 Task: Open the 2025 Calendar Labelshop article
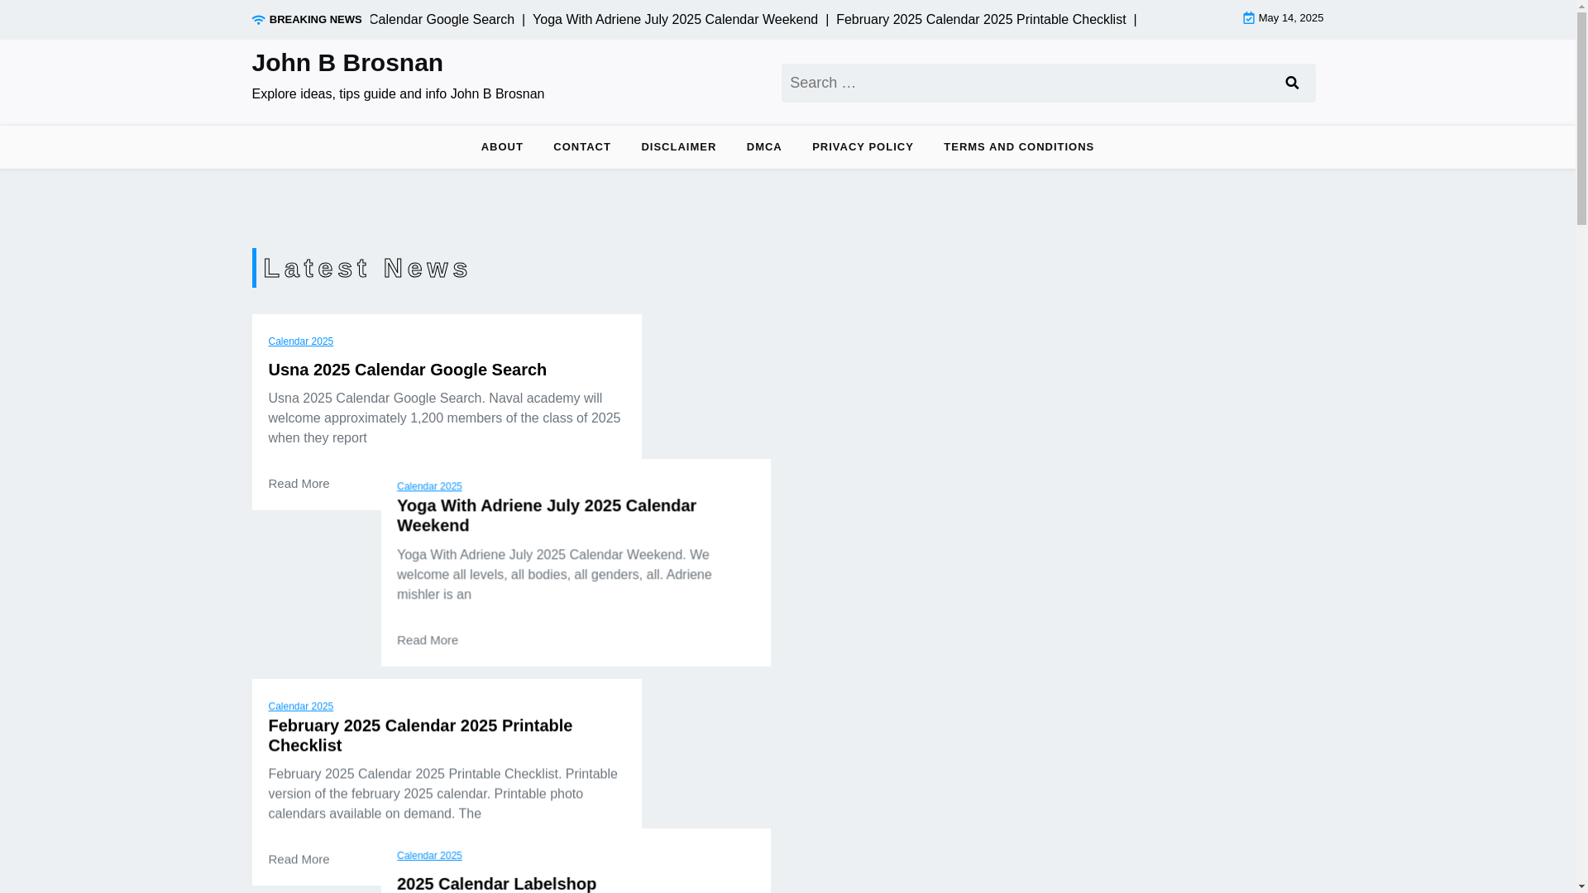coord(496,883)
